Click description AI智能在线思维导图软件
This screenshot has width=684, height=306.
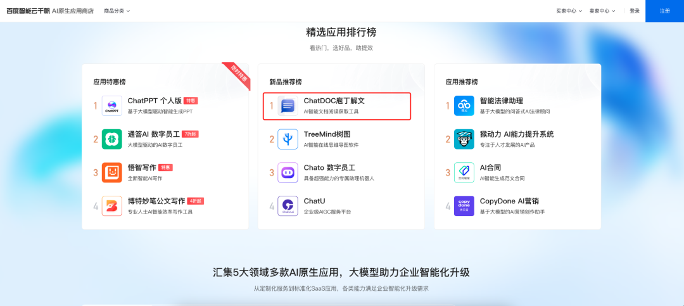[x=331, y=145]
